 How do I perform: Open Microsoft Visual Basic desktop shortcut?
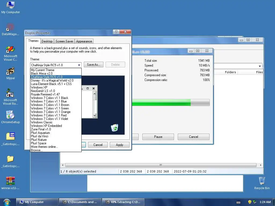coord(10,97)
